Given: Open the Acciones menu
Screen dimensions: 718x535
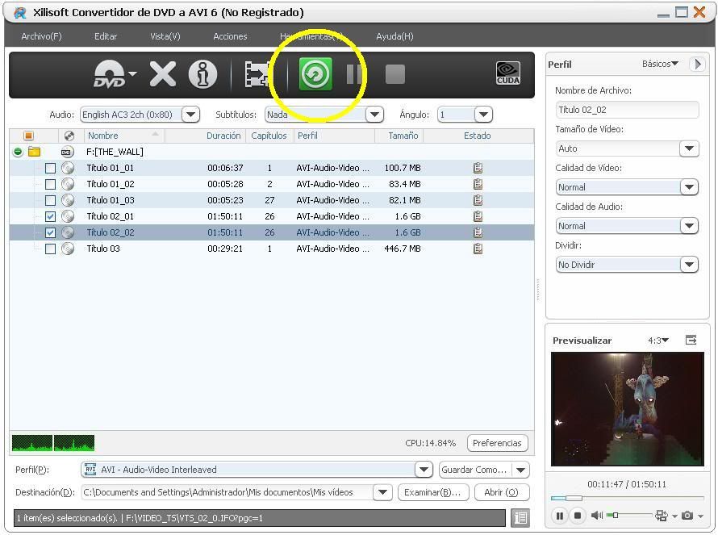Looking at the screenshot, I should (x=230, y=36).
